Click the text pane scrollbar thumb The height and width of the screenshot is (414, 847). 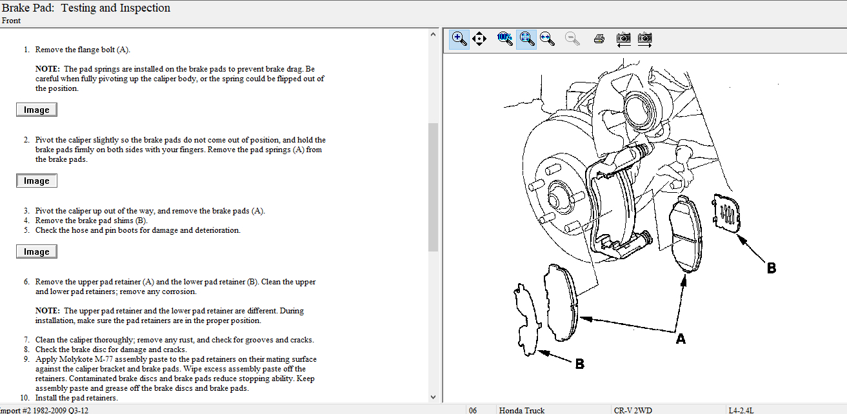point(433,187)
